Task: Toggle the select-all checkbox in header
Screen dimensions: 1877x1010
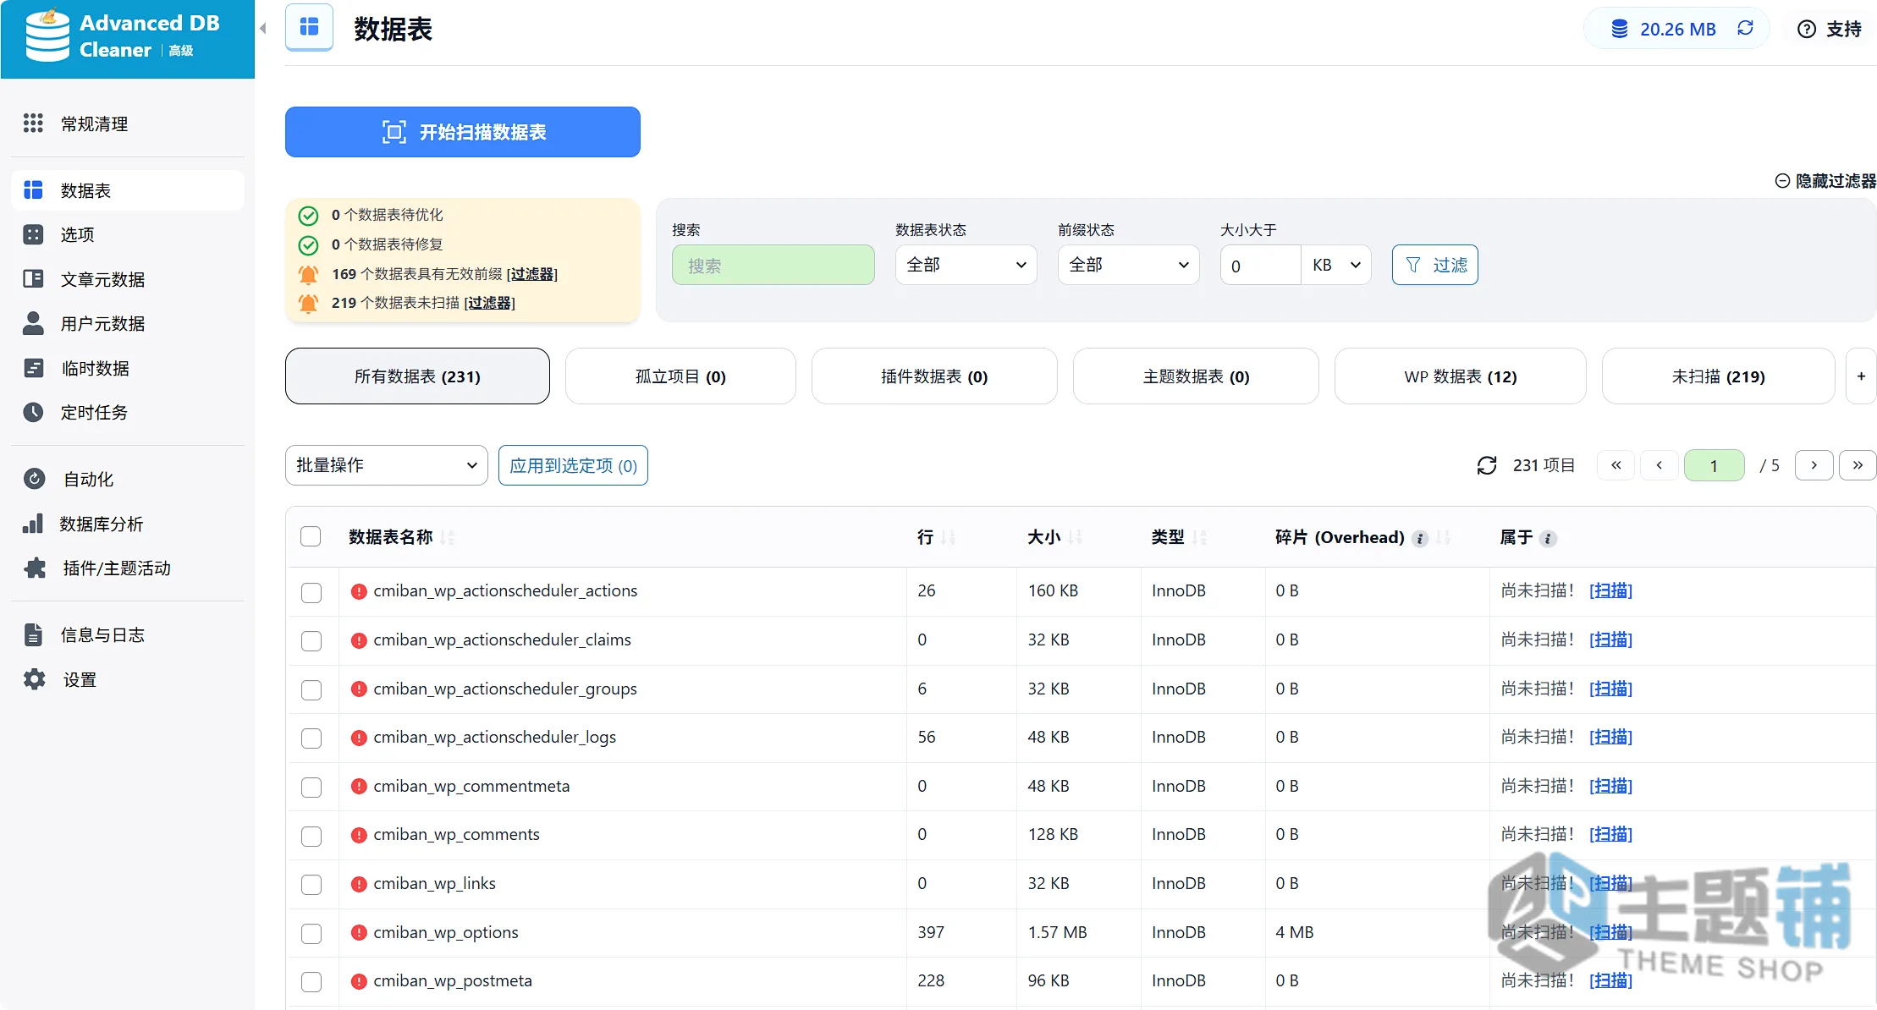Action: pyautogui.click(x=311, y=536)
